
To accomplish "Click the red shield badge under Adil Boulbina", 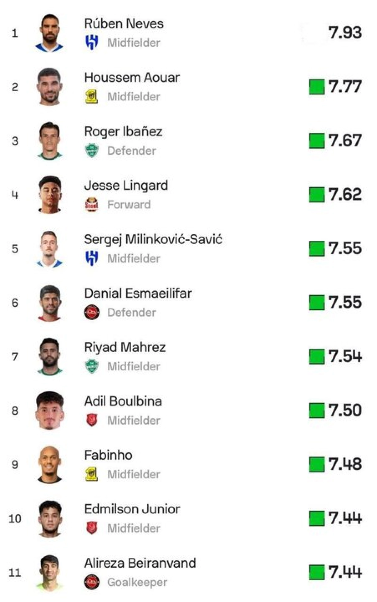I will (x=91, y=420).
